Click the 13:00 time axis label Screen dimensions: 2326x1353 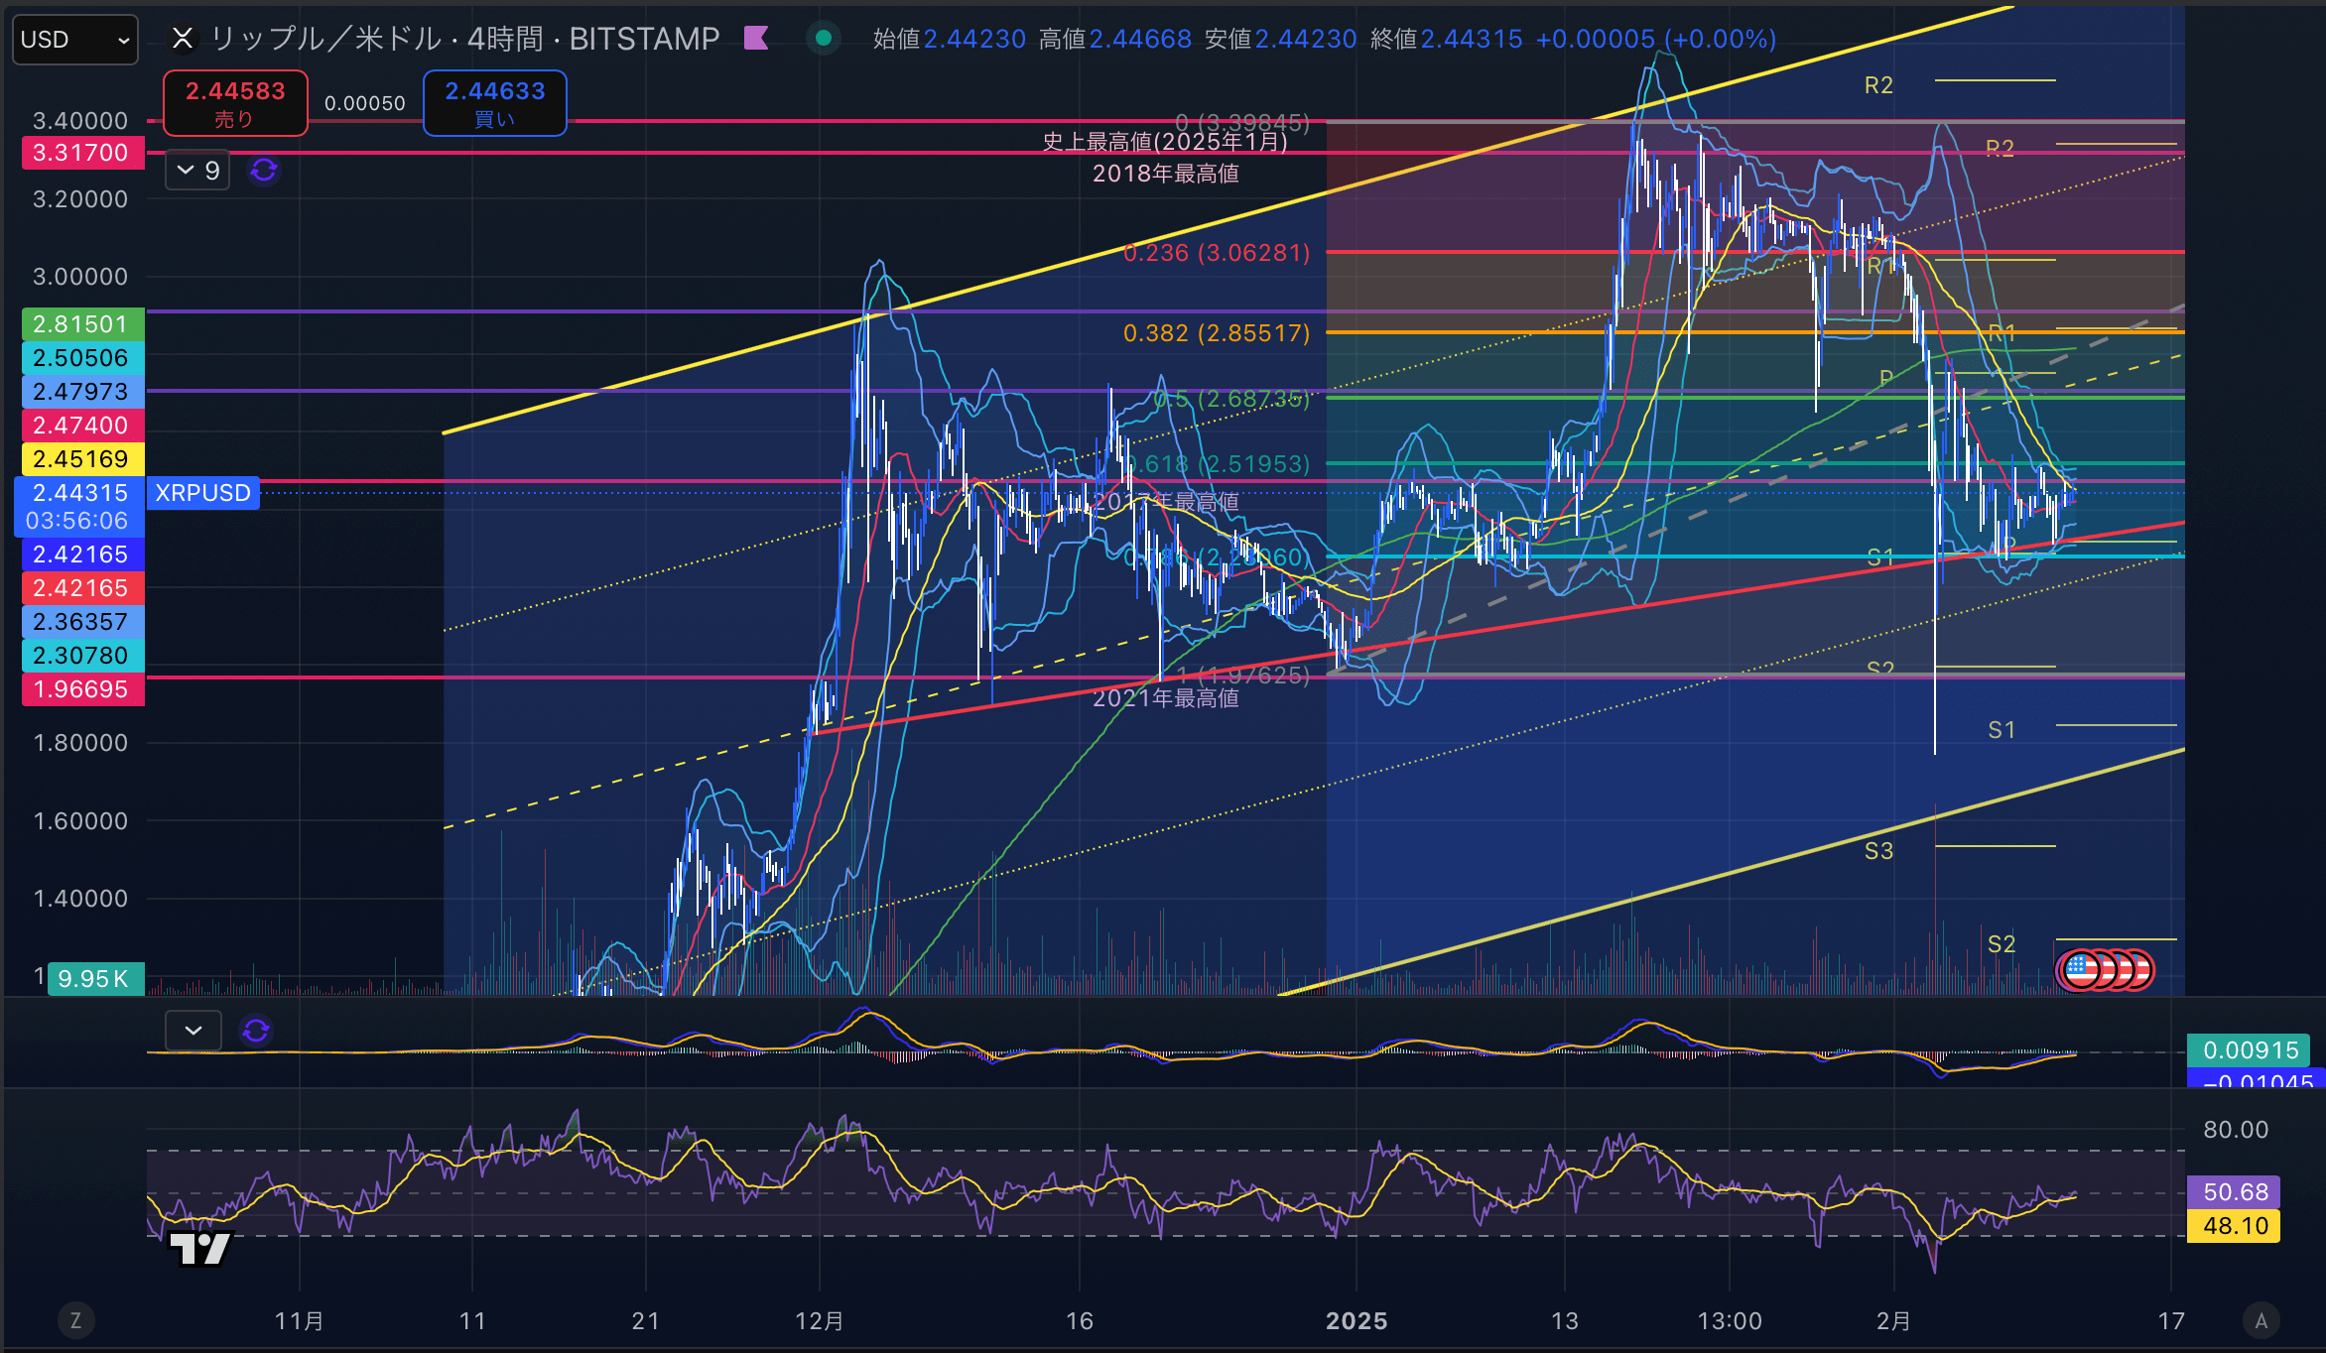tap(1730, 1320)
